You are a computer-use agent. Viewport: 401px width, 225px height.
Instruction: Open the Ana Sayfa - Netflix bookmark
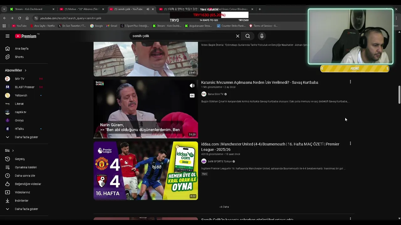(x=43, y=26)
